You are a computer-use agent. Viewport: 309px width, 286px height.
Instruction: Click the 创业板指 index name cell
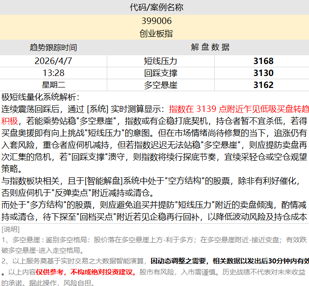(154, 34)
